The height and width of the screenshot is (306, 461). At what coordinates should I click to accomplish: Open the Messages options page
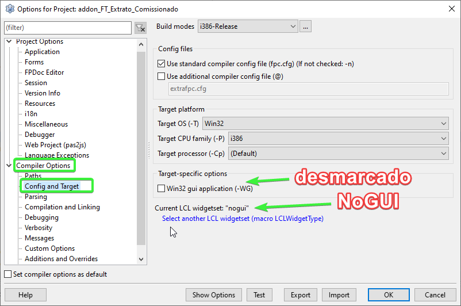click(x=40, y=238)
